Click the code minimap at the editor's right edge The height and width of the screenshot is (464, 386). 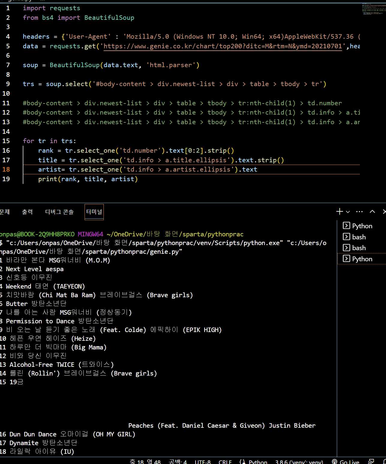(373, 9)
